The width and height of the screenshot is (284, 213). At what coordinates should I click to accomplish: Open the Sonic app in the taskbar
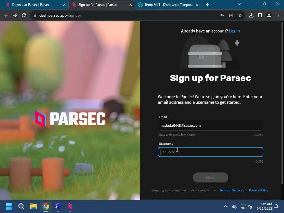(58, 206)
